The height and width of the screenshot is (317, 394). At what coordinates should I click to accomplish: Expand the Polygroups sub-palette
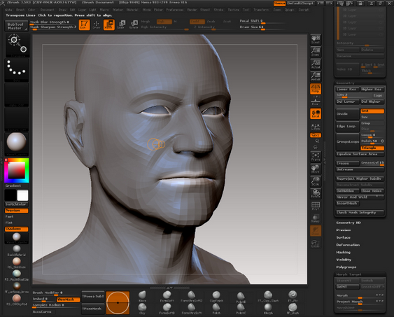(346, 267)
